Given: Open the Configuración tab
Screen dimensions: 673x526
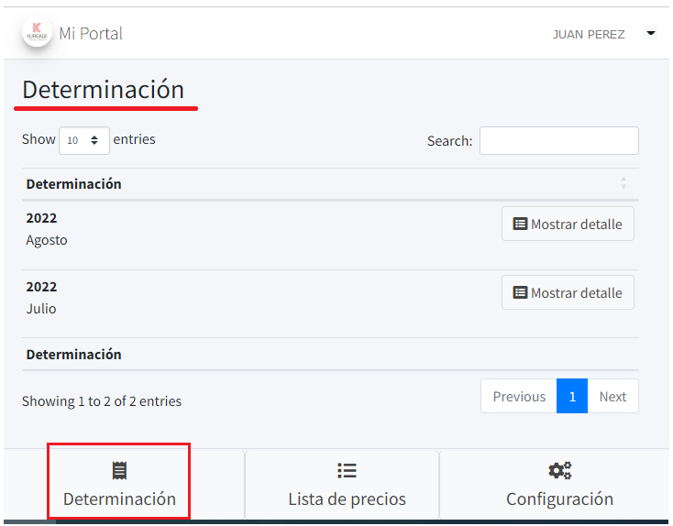Looking at the screenshot, I should tap(559, 486).
